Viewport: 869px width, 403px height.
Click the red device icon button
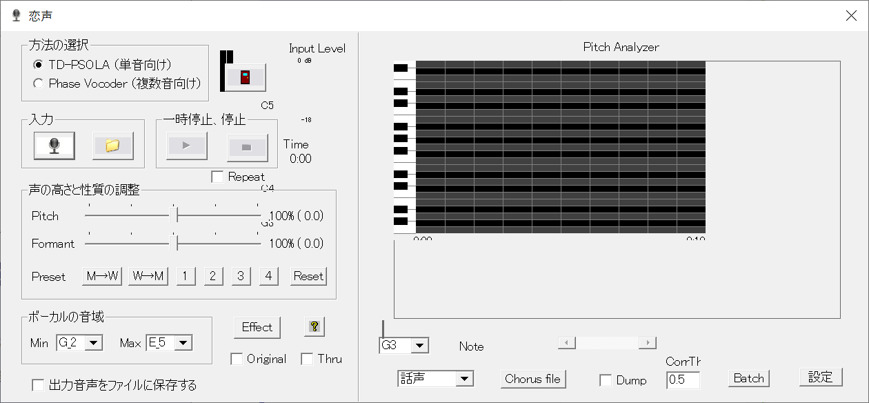click(x=245, y=77)
